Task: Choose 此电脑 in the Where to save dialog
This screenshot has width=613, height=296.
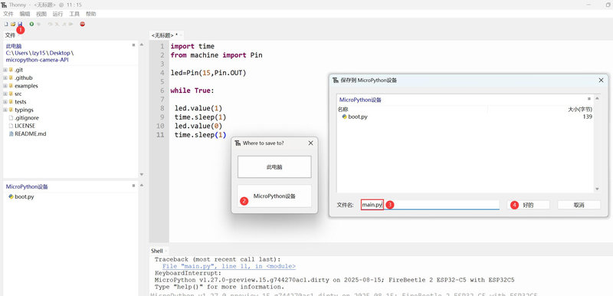Action: click(274, 167)
